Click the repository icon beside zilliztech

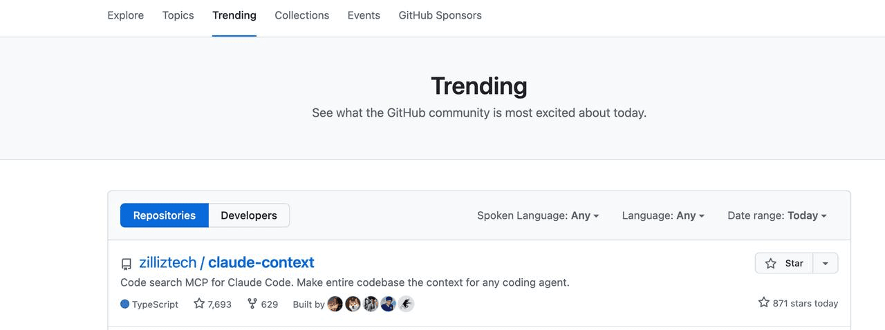(126, 264)
